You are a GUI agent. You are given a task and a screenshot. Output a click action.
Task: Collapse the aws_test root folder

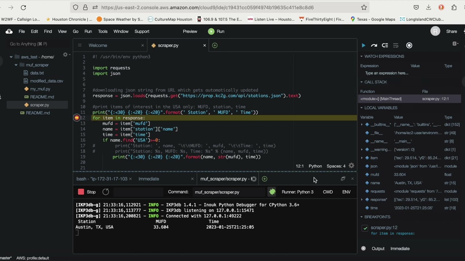[11, 57]
